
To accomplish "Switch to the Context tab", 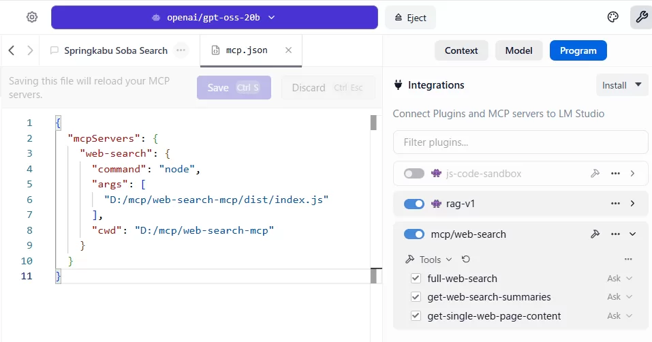I will click(461, 50).
